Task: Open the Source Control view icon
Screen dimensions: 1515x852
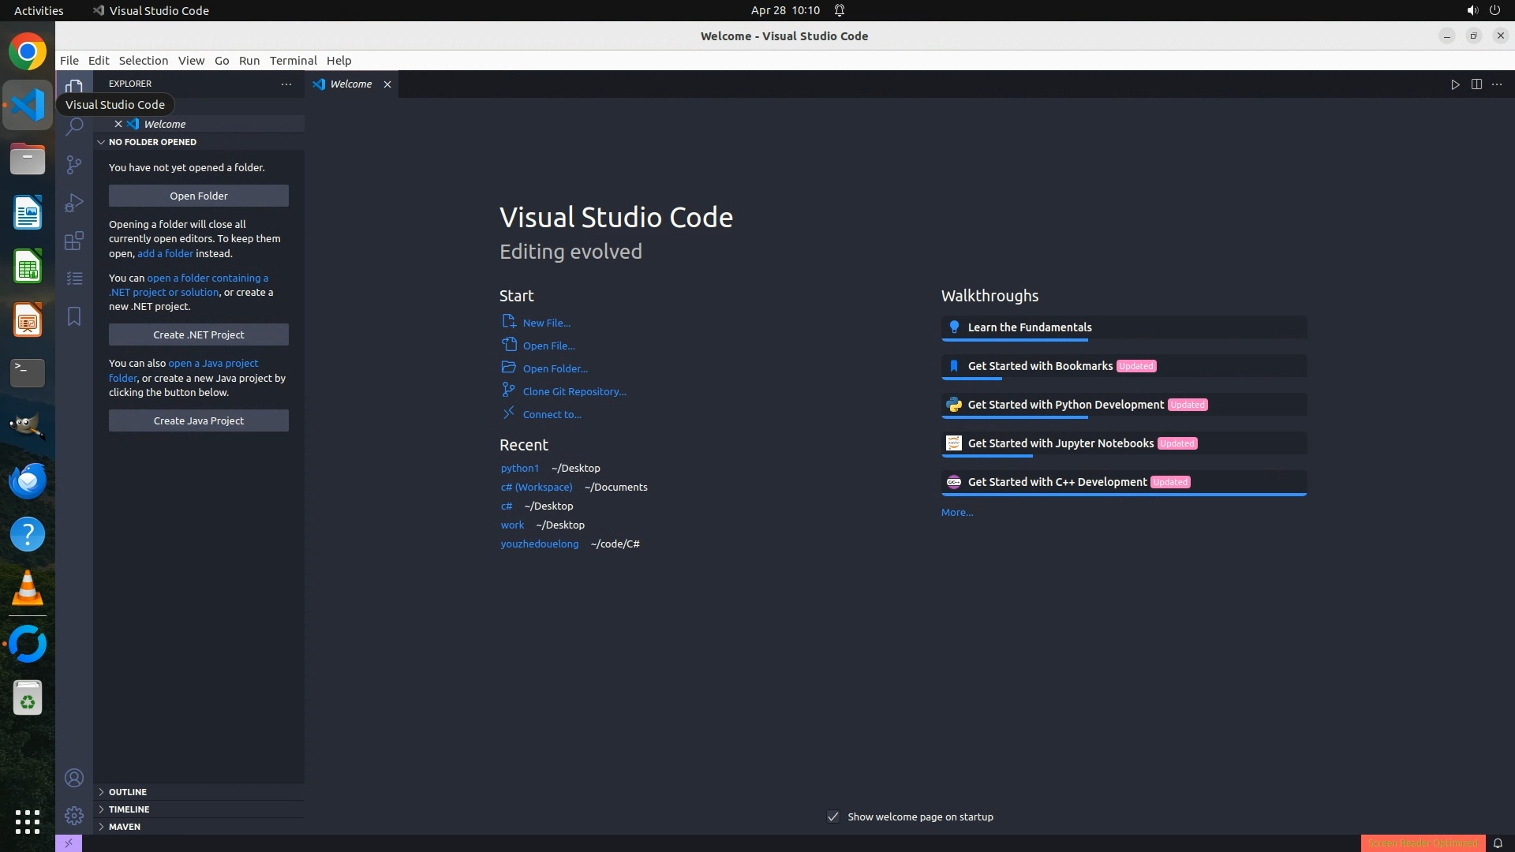Action: coord(74,164)
